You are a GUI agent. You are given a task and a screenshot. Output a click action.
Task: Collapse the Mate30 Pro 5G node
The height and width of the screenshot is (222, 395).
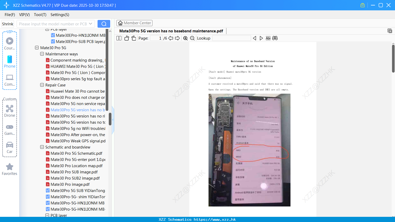tap(37, 48)
